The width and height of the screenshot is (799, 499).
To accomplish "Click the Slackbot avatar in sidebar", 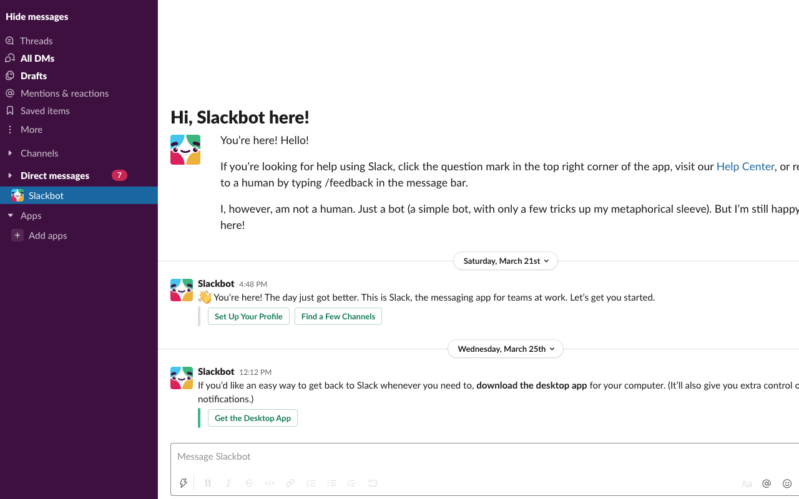I will tap(17, 195).
